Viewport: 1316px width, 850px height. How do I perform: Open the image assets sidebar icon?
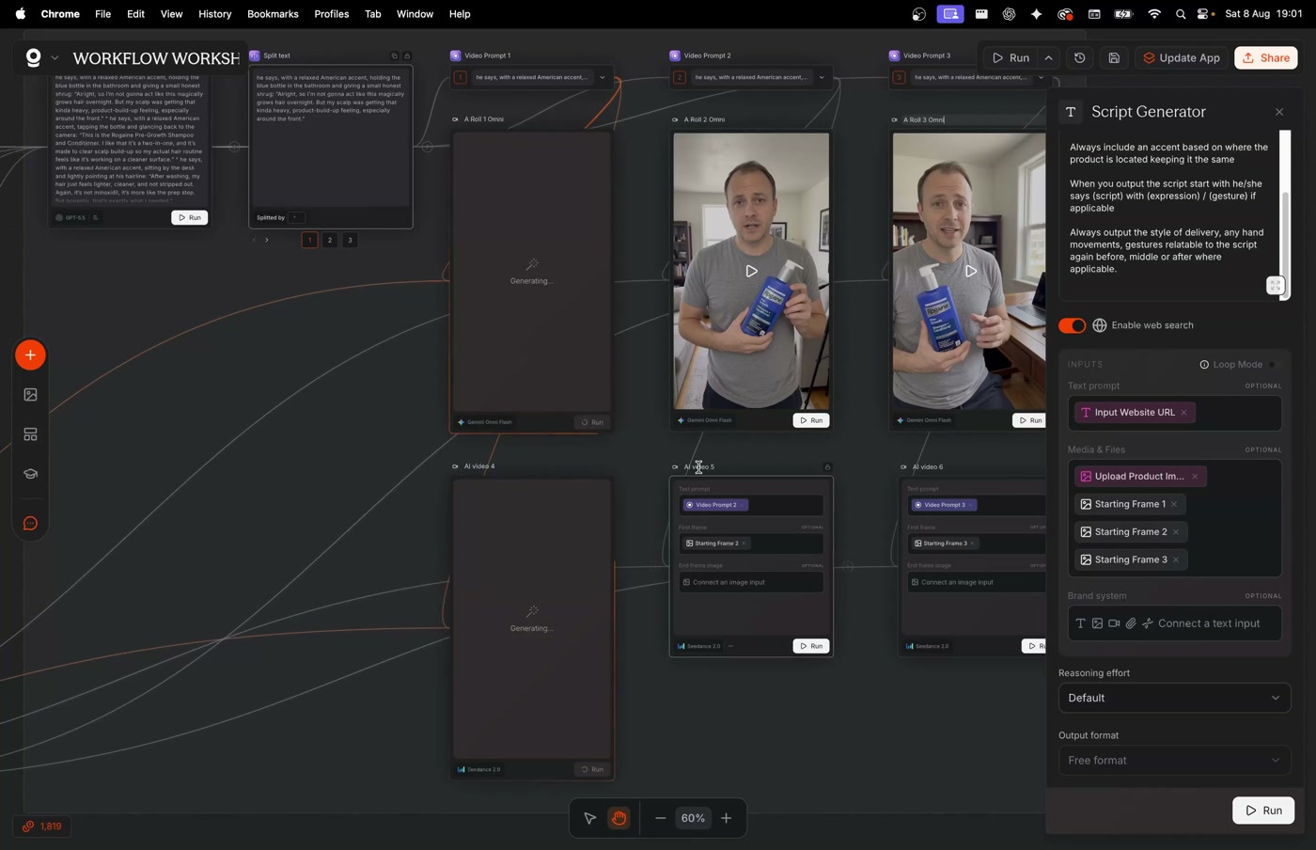point(30,395)
